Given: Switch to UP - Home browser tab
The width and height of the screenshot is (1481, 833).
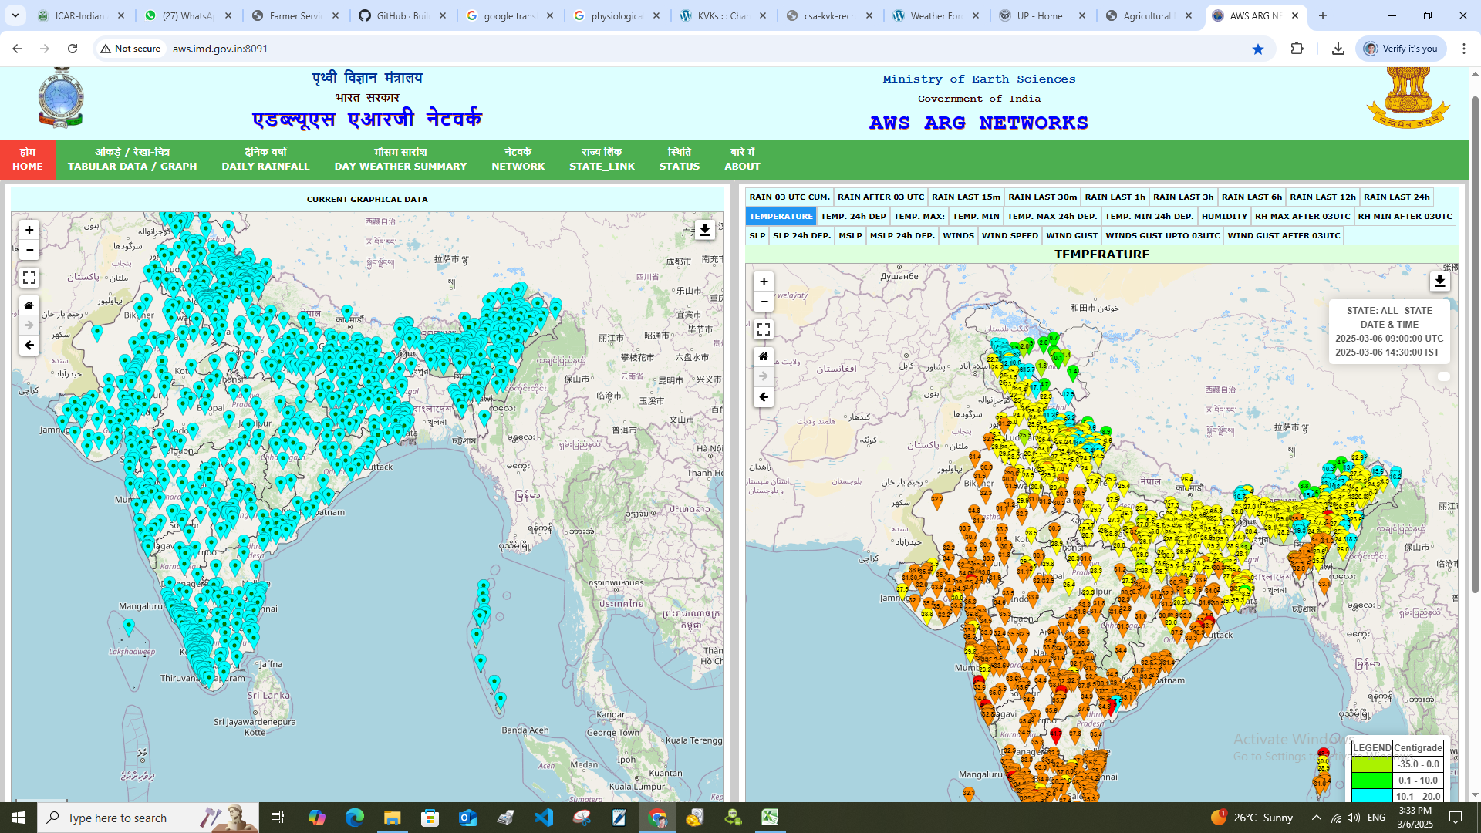Looking at the screenshot, I should tap(1043, 15).
